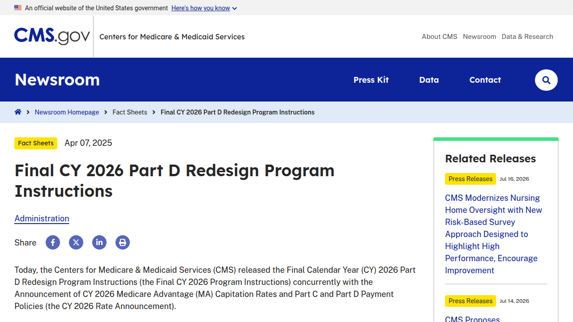The image size is (573, 322).
Task: Click the article's opening paragraph
Action: [215, 288]
